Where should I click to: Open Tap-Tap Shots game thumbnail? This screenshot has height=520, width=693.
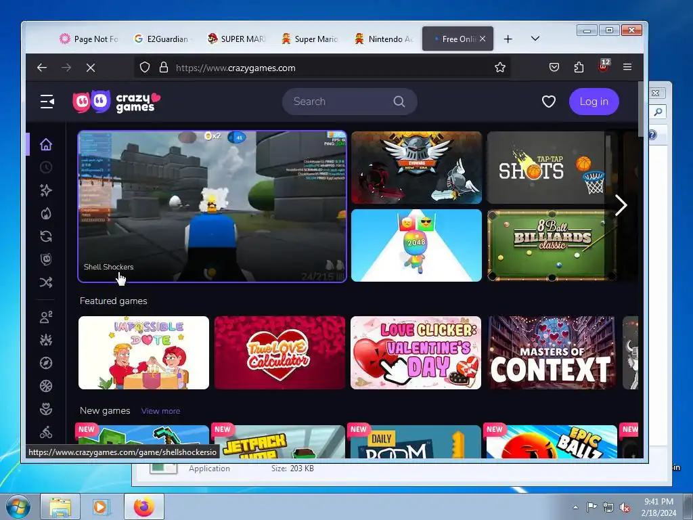[552, 168]
